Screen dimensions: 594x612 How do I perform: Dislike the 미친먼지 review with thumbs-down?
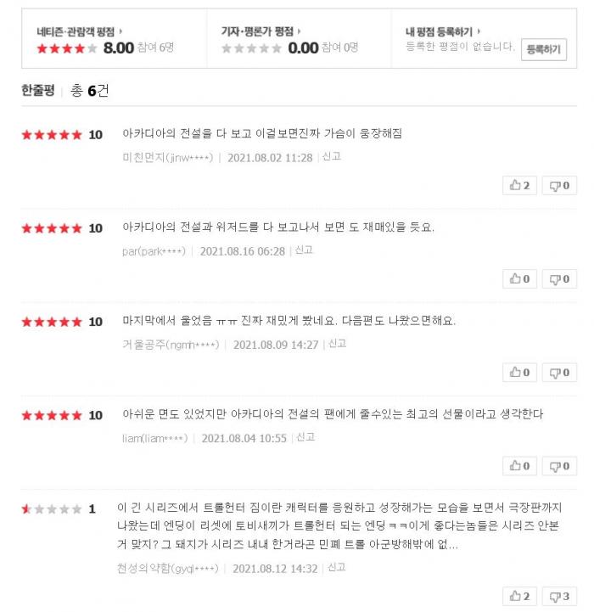click(559, 185)
